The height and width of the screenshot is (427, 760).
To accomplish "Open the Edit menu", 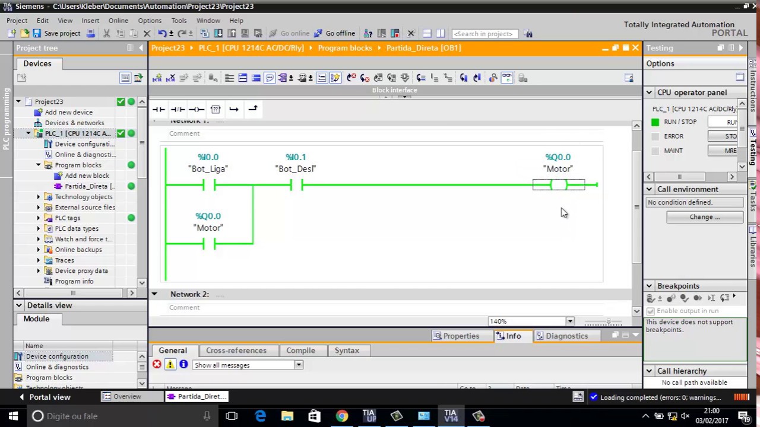I will pyautogui.click(x=43, y=21).
